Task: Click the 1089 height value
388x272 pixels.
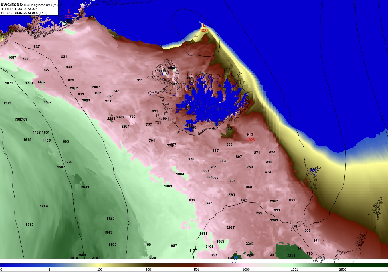Action: 168,186
